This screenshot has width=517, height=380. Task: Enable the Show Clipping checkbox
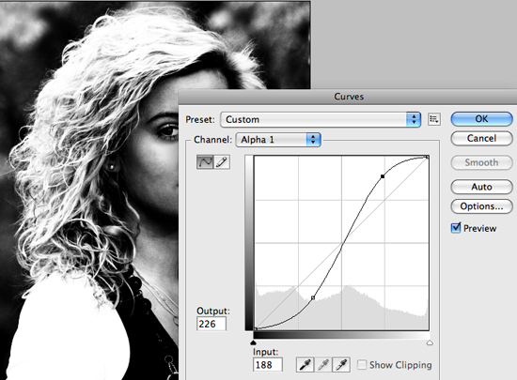362,365
